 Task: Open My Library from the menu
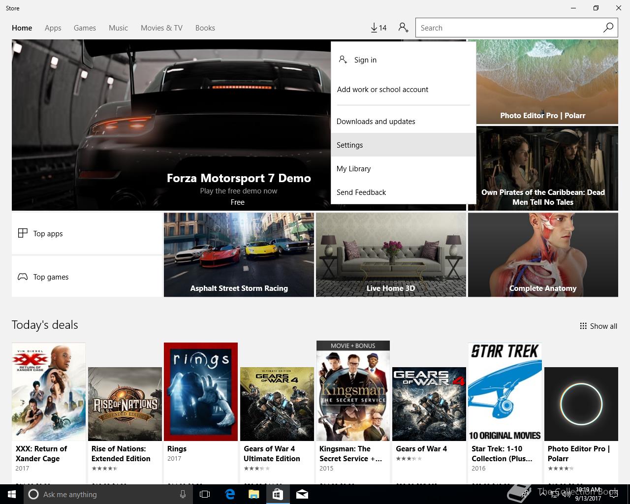click(404, 168)
